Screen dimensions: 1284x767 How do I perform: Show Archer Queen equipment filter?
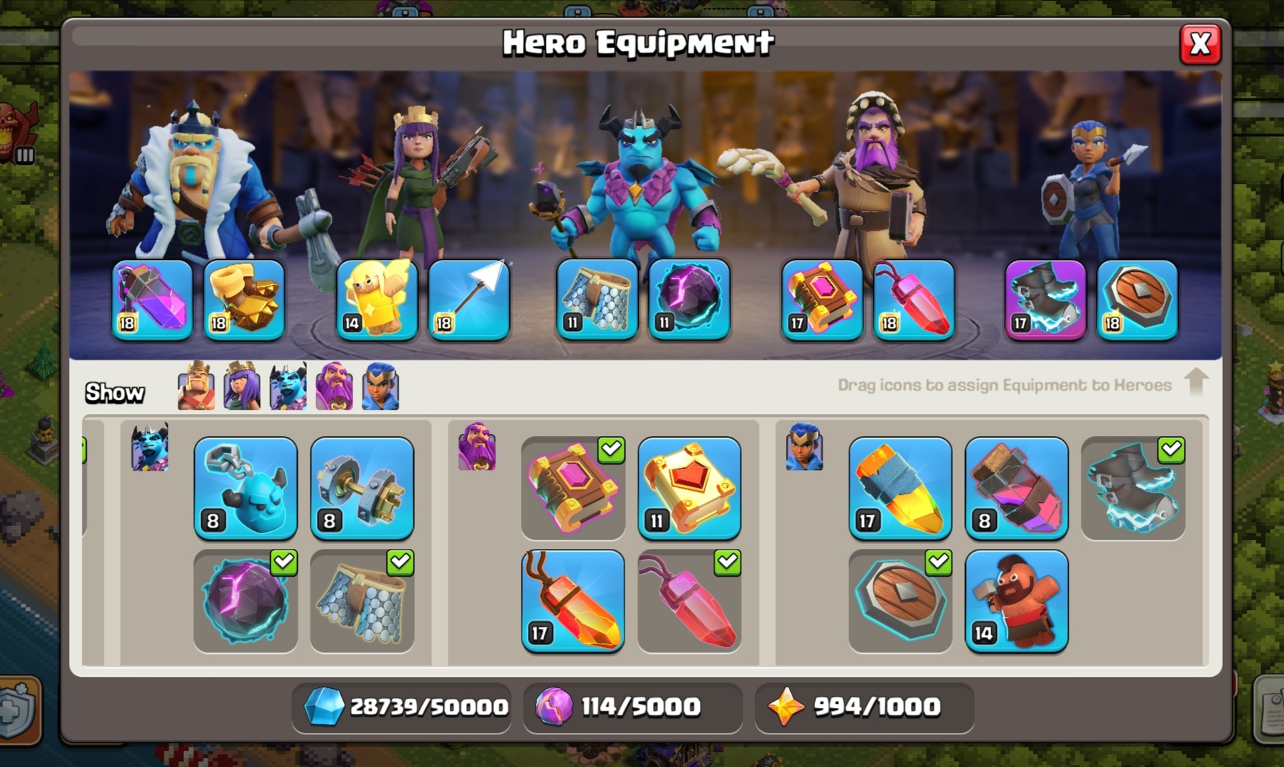tap(242, 386)
